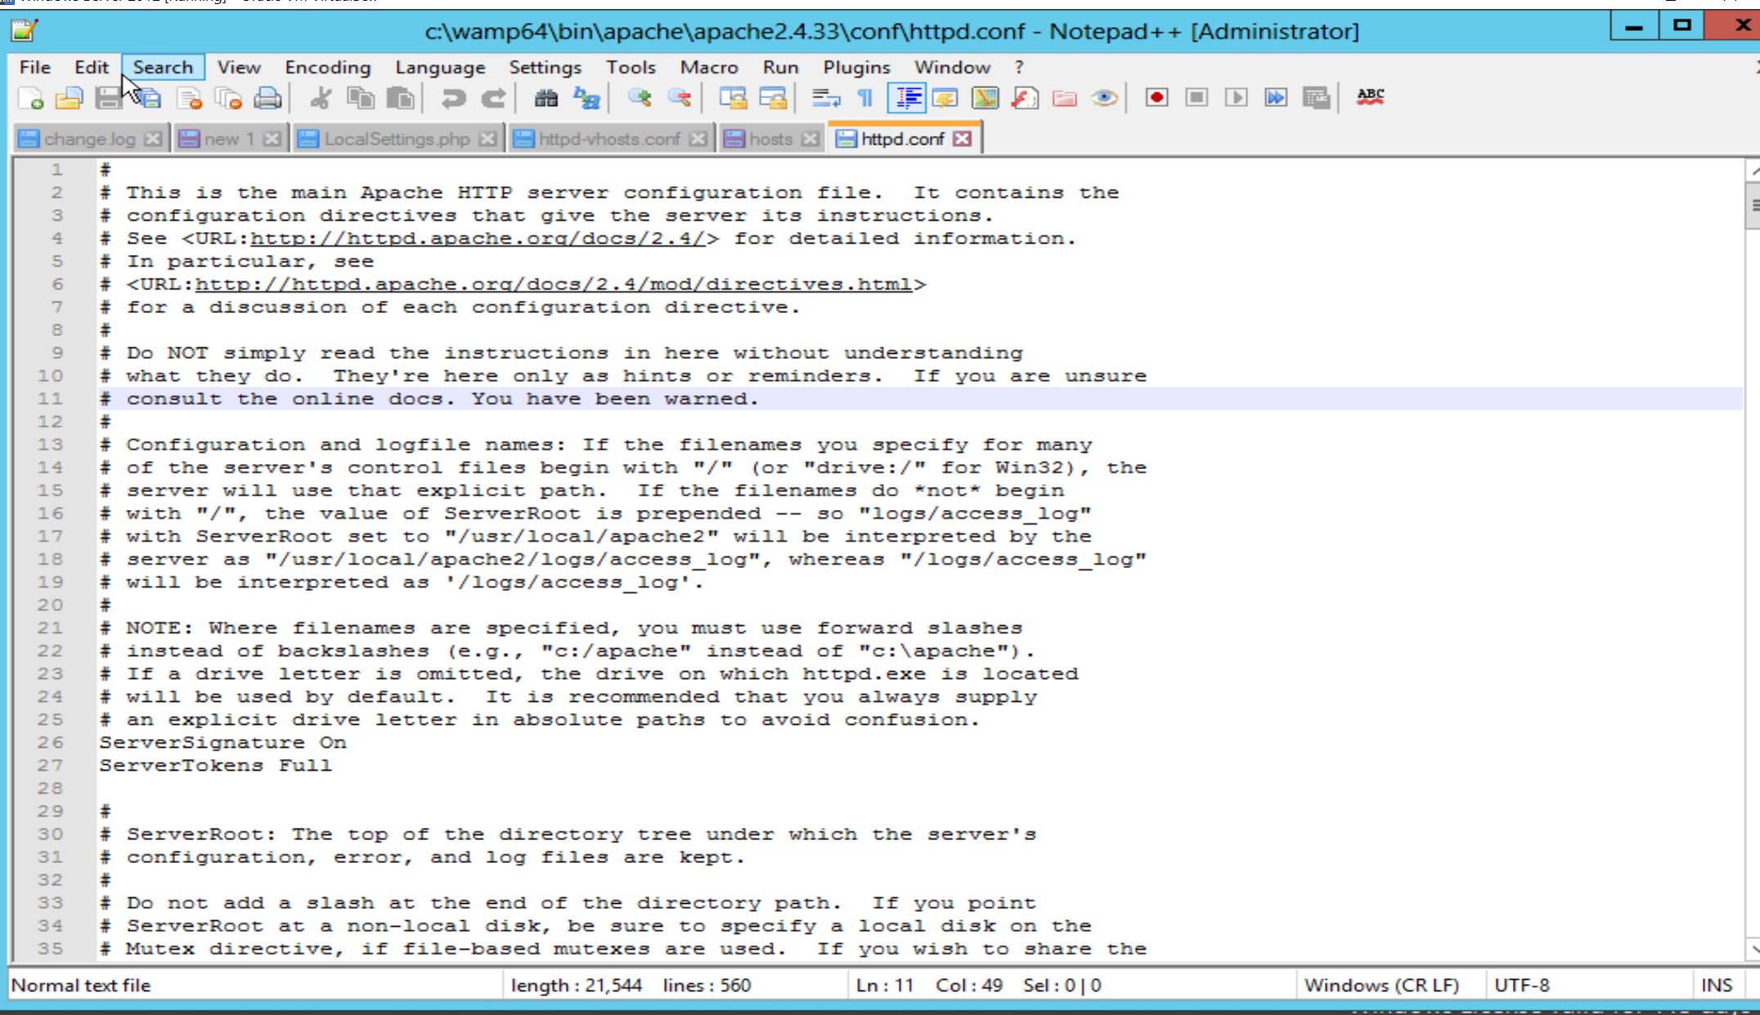The width and height of the screenshot is (1760, 1015).
Task: Click the ABC spell check icon
Action: [1370, 96]
